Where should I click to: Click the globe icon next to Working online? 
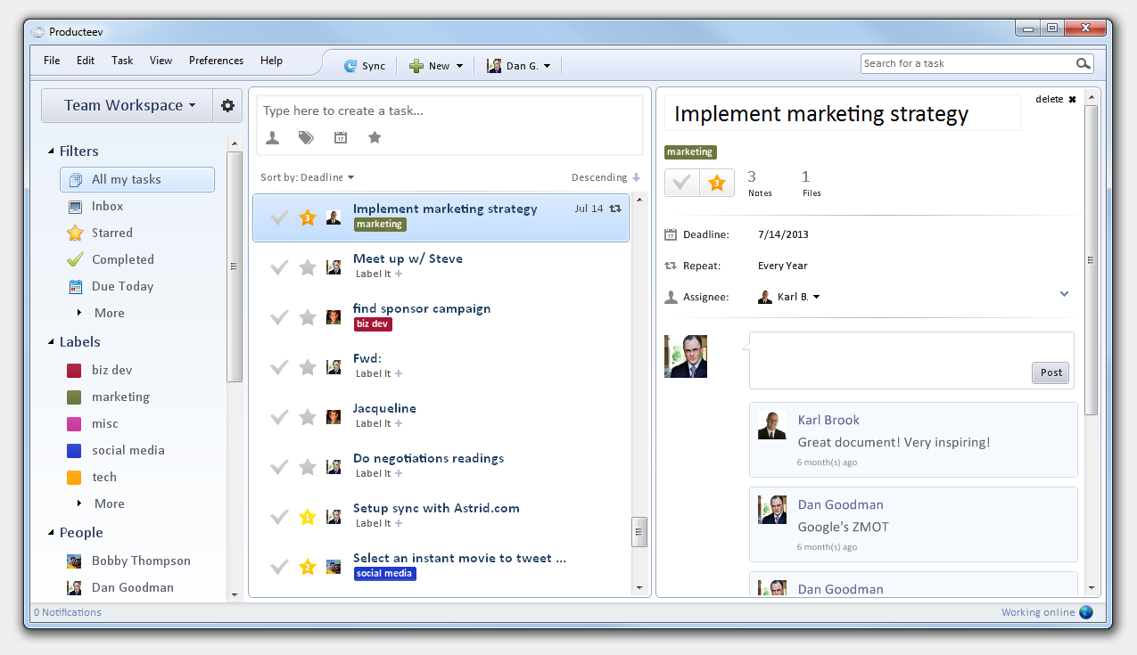tap(1085, 612)
